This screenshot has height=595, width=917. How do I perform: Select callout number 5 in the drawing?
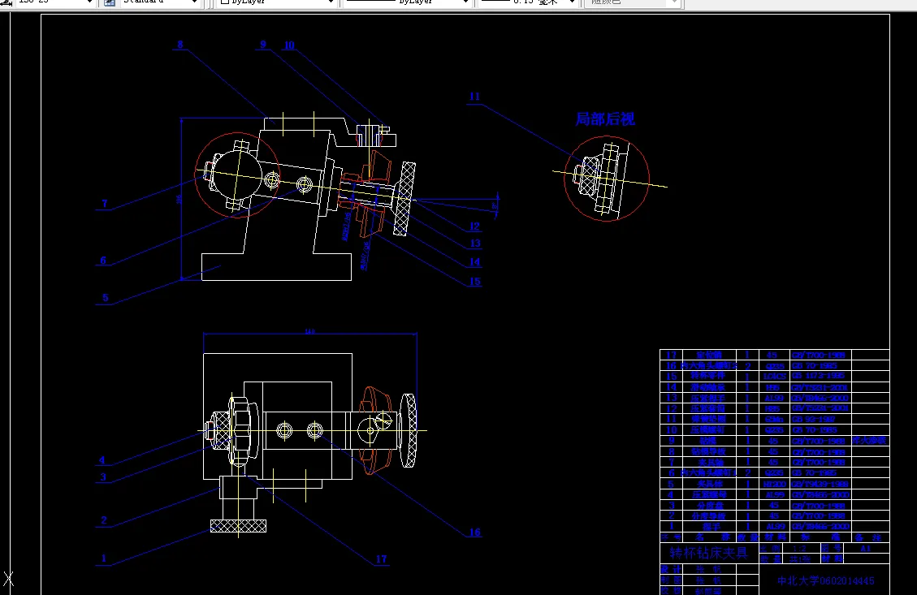106,298
